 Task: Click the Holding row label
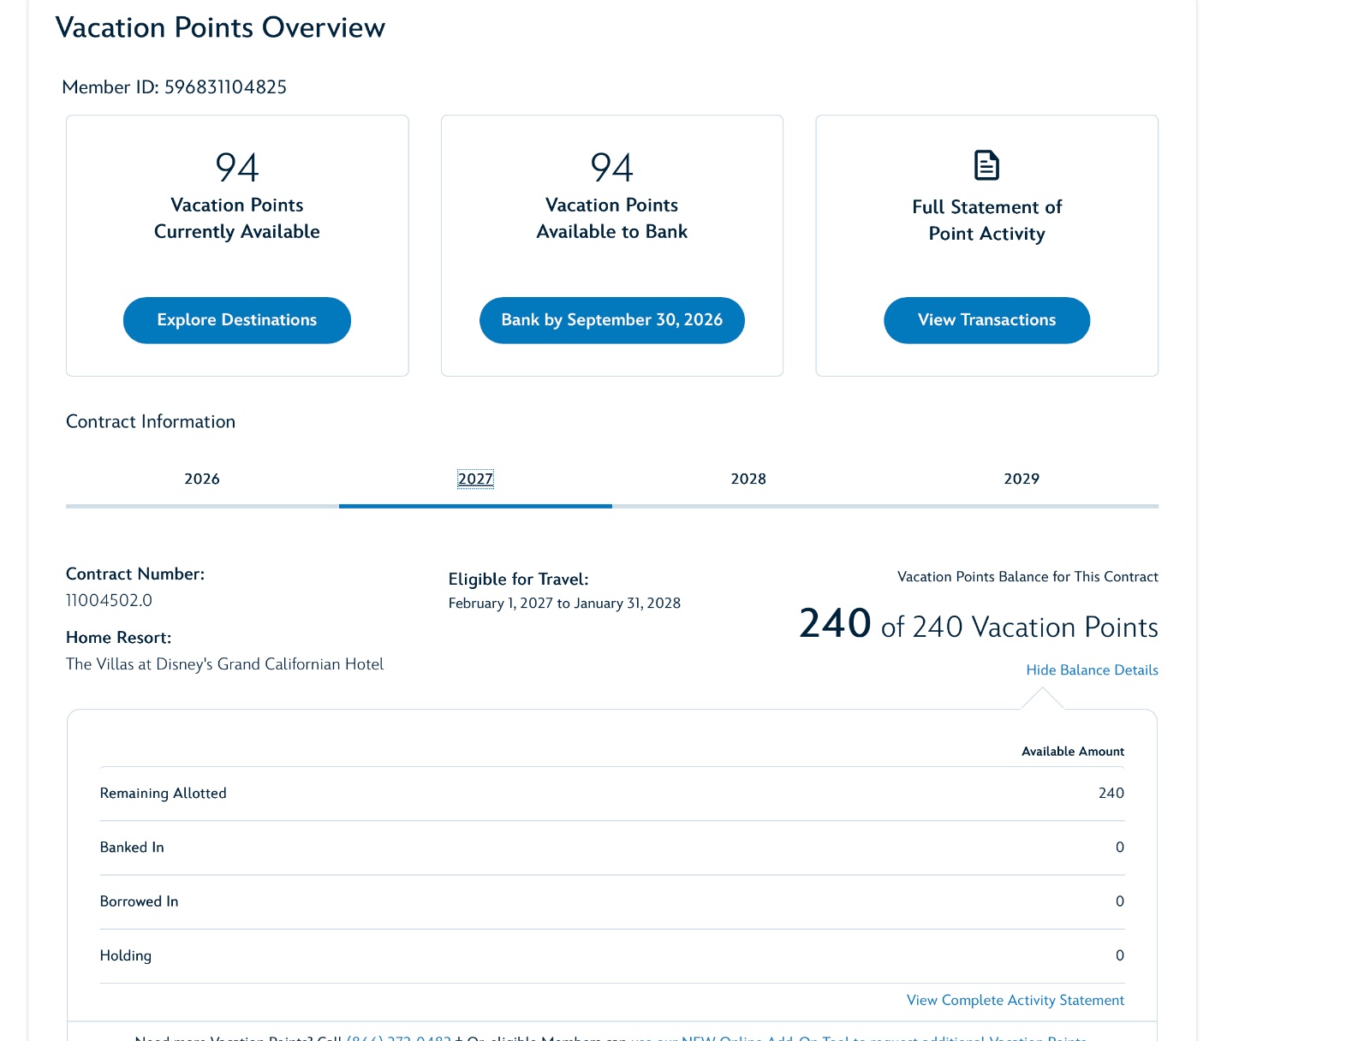coord(125,955)
